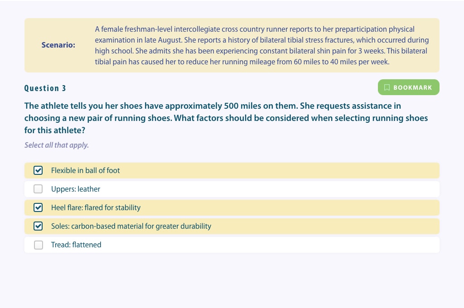The height and width of the screenshot is (308, 464).
Task: Tick the Uppers: leather checkbox
Action: click(x=38, y=189)
